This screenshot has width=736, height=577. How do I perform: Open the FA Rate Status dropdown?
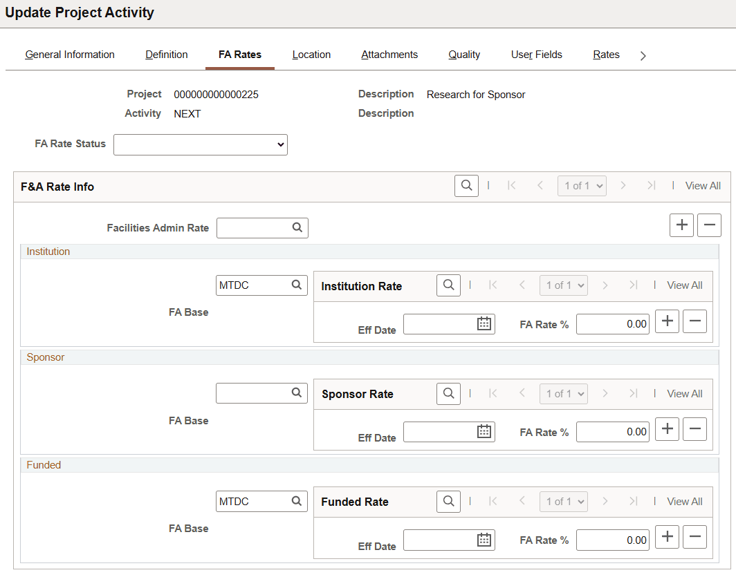[x=201, y=144]
